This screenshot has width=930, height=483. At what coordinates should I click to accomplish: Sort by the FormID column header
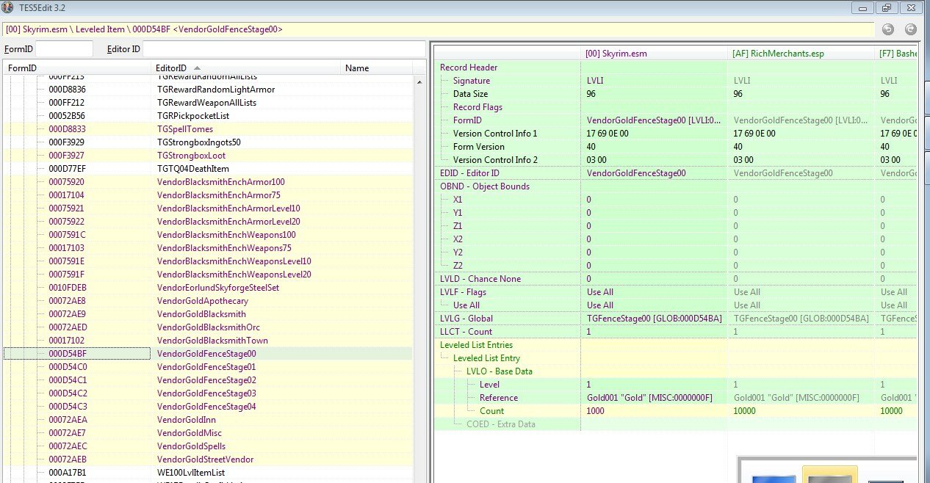pos(77,68)
